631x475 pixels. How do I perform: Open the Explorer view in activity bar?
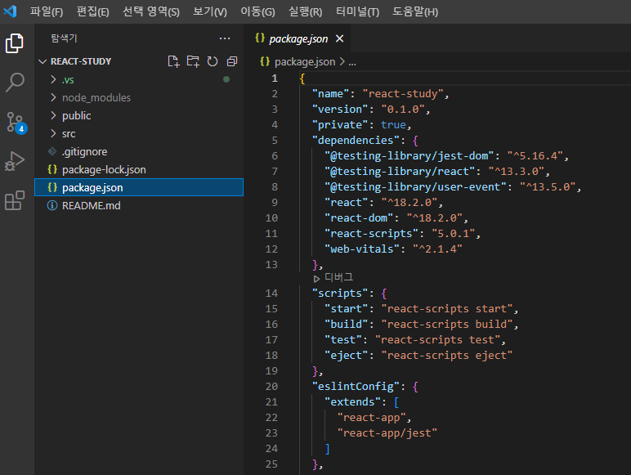pyautogui.click(x=15, y=43)
